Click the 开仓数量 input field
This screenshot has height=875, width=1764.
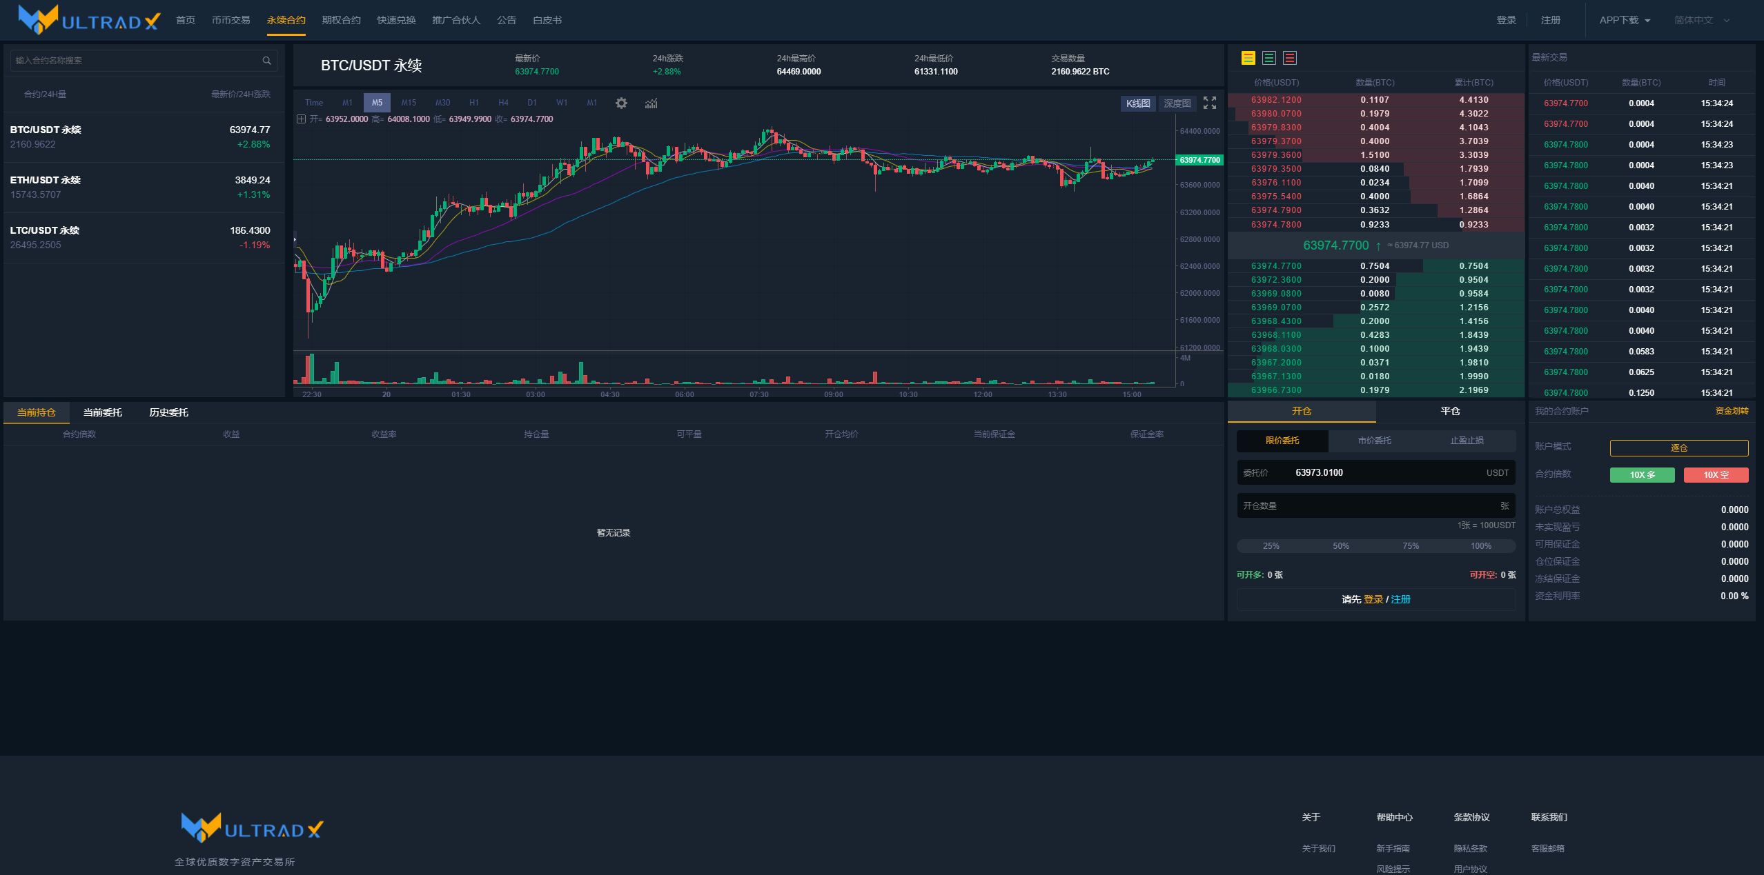click(1375, 505)
